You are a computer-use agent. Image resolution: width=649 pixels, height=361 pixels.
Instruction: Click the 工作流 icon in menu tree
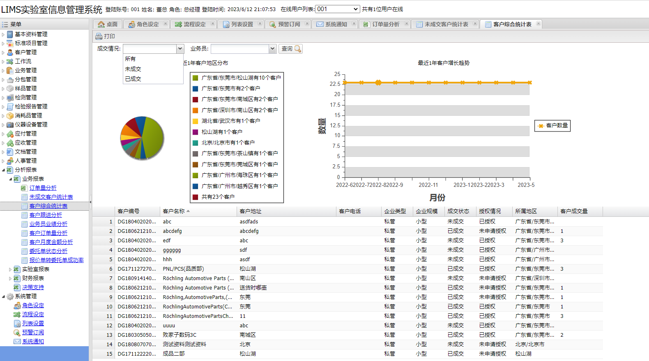click(10, 61)
